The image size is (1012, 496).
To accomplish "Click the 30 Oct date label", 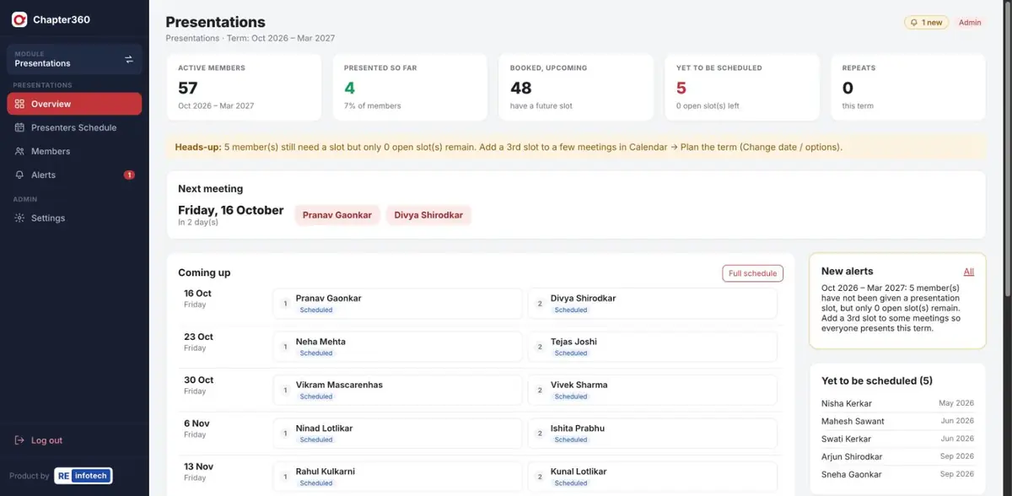I will tap(198, 380).
